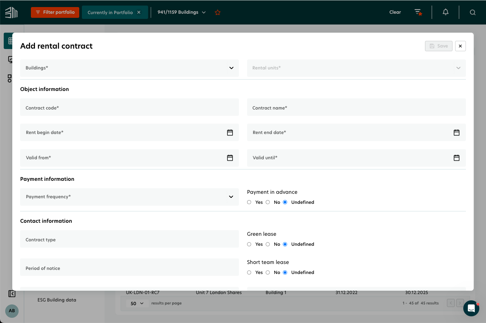Focus the Rent end date field
The image size is (486, 323).
(x=356, y=133)
